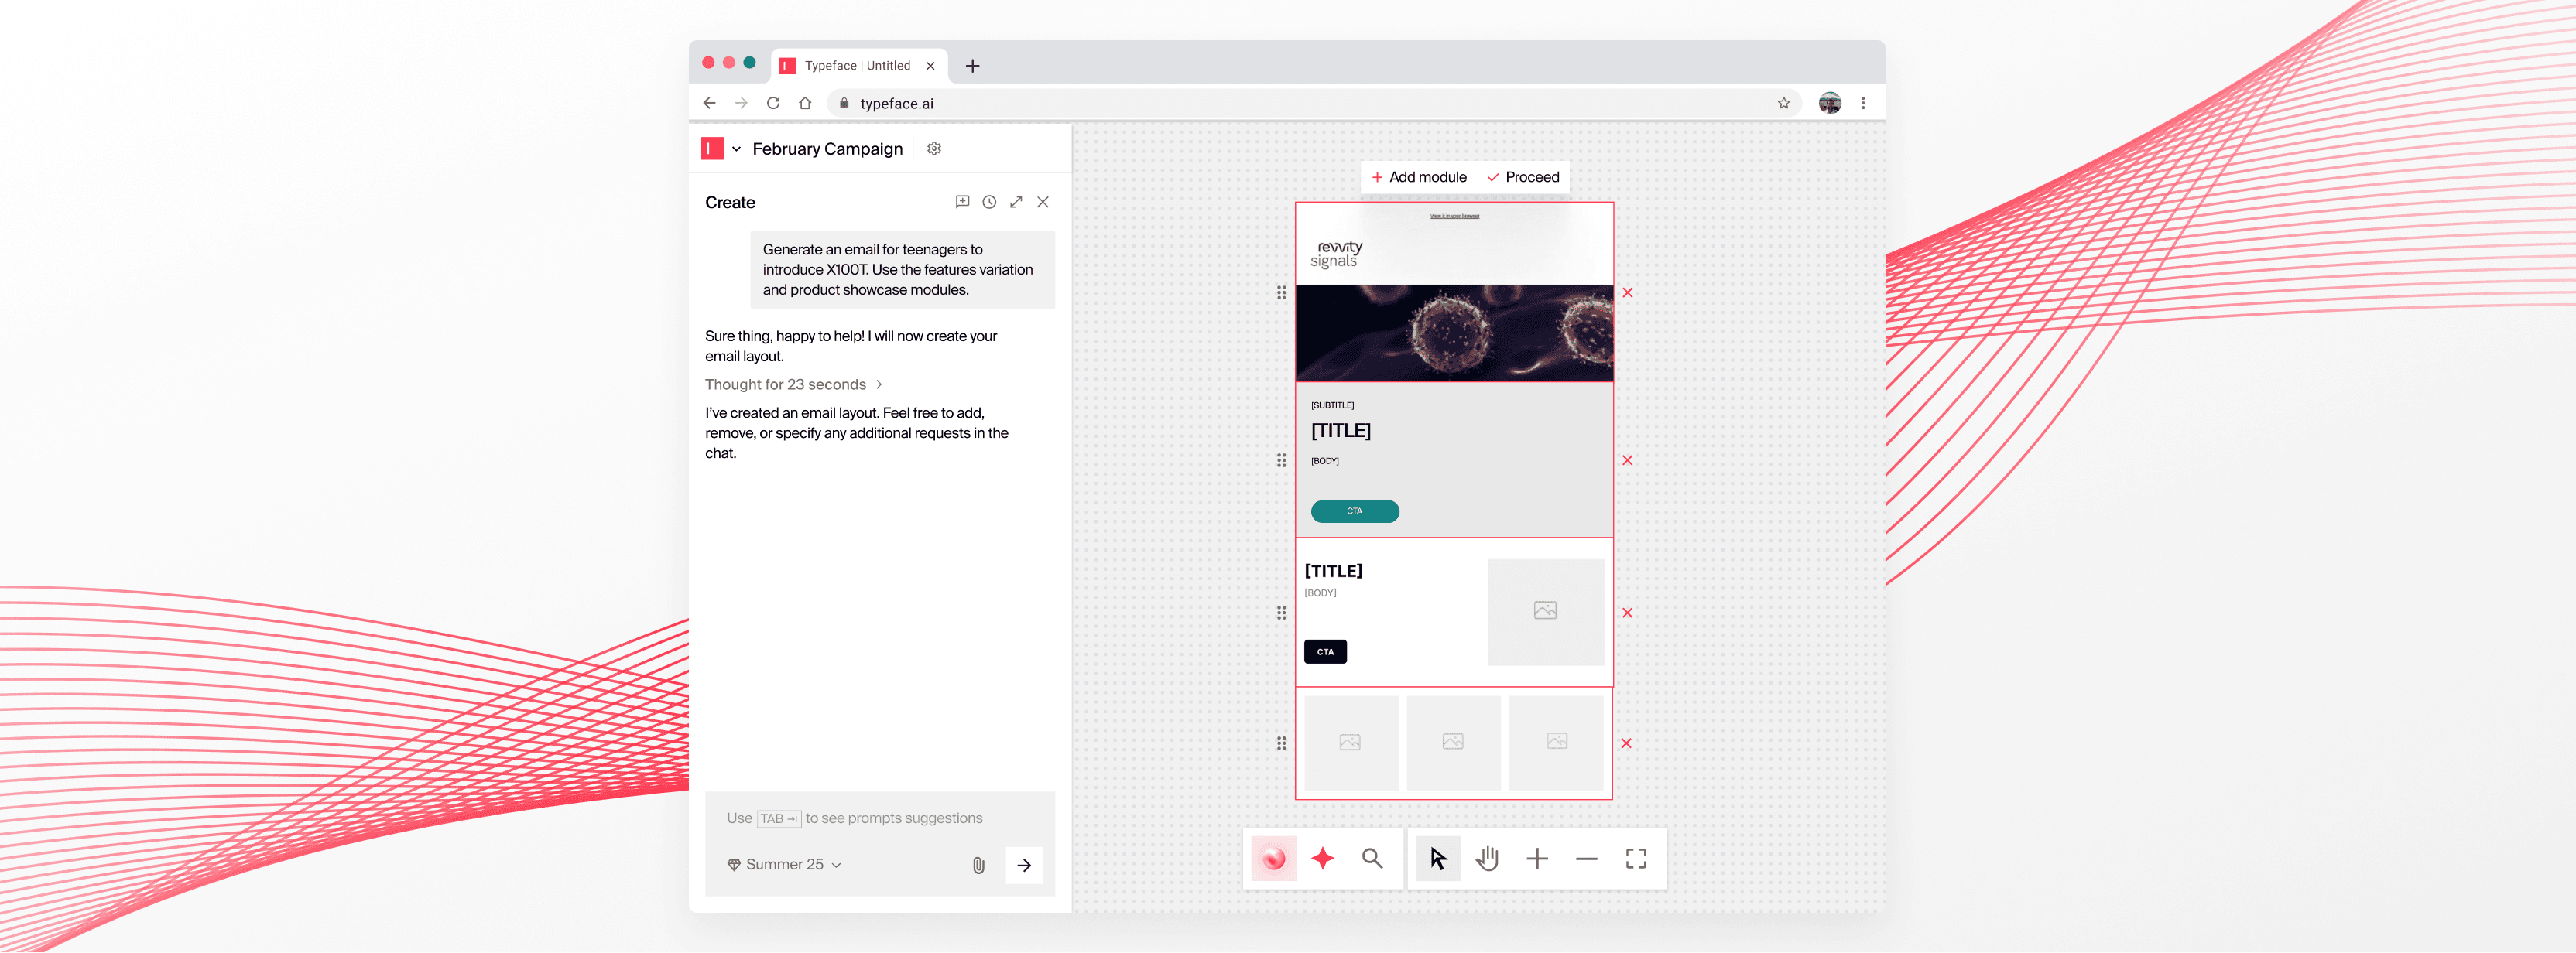Click the pink gradient circle swatch

coord(1273,858)
